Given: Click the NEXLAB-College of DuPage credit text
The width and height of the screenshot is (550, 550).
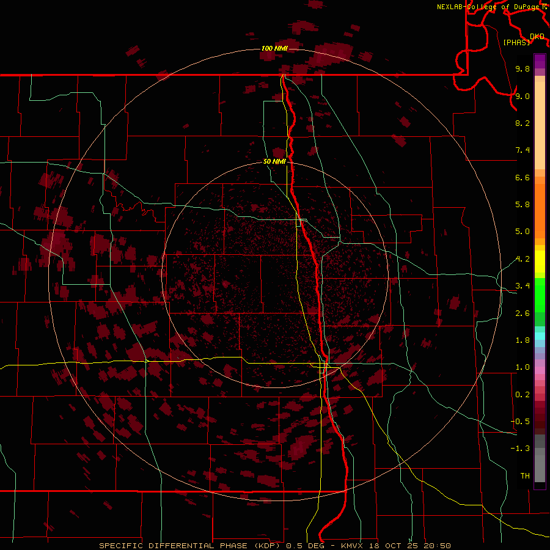Looking at the screenshot, I should click(488, 7).
